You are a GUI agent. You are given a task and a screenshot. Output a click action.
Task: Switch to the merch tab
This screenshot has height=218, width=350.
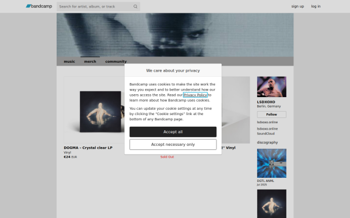pos(90,62)
